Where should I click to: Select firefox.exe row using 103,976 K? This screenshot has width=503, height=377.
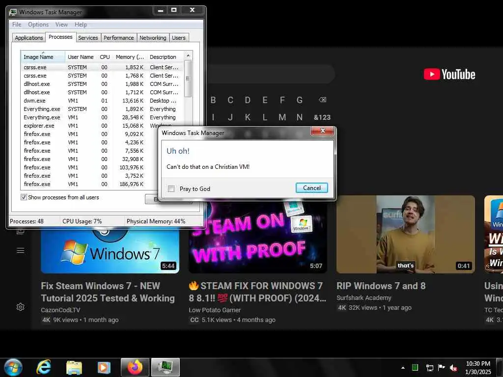(x=90, y=167)
